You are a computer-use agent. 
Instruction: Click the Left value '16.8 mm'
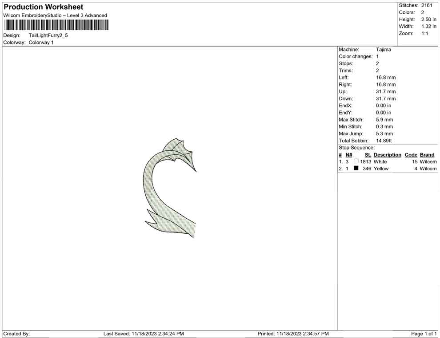point(386,77)
